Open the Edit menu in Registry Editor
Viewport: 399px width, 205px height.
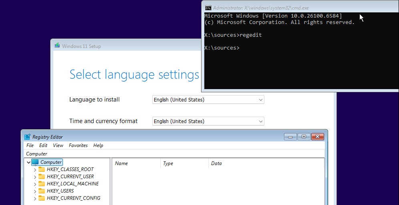coord(43,145)
